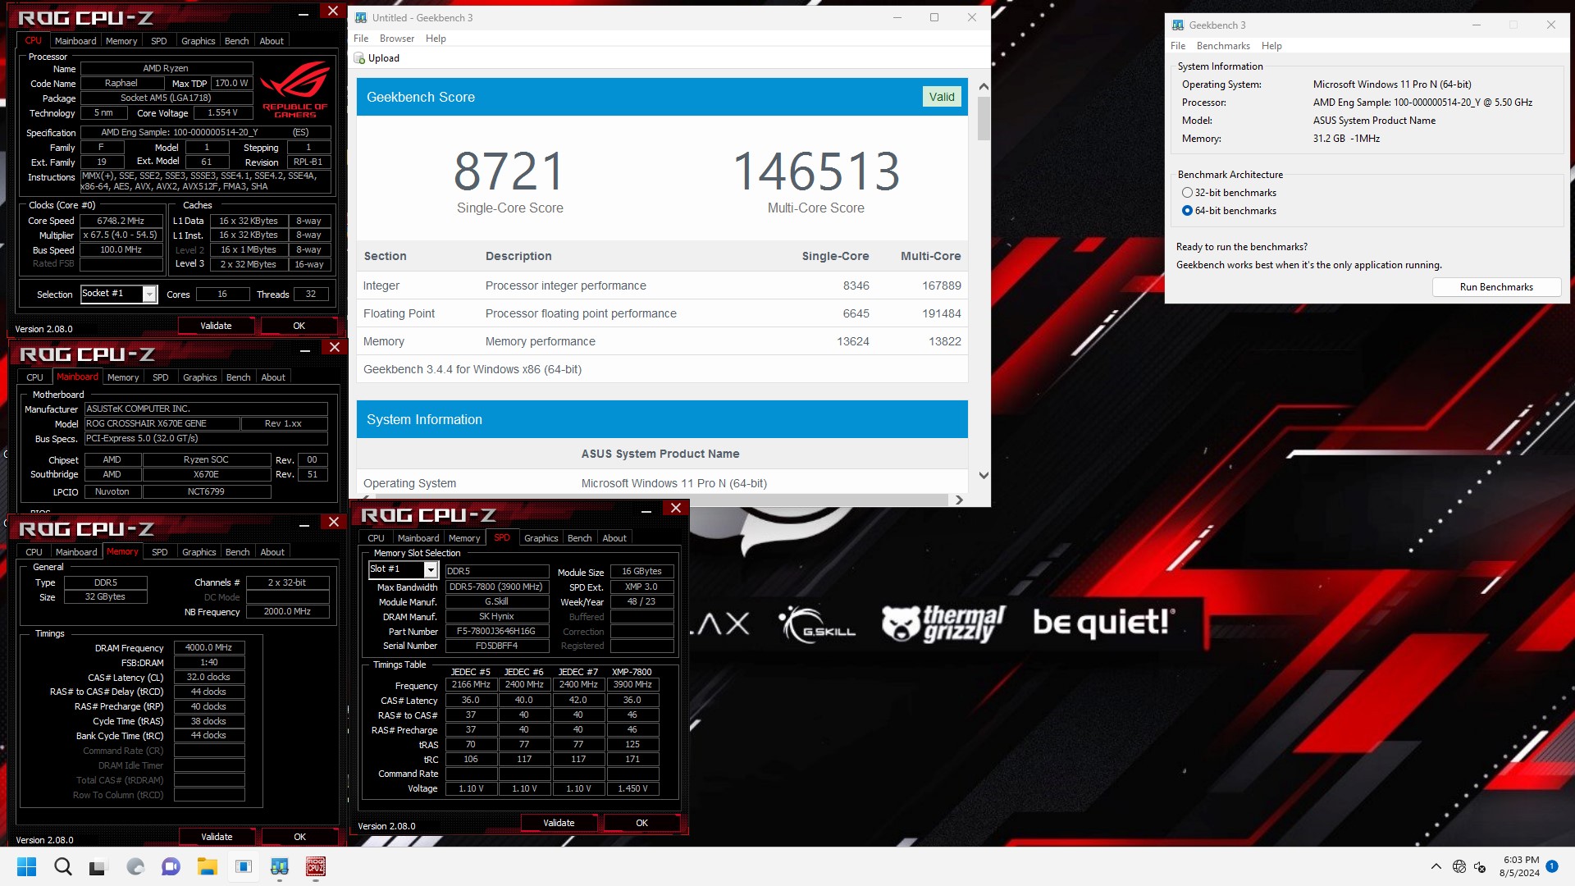Select the 64-bit benchmarks radio button

click(1187, 211)
